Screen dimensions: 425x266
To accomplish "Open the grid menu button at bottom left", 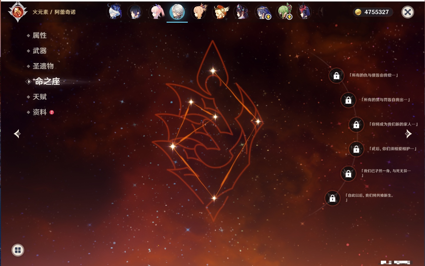I will point(18,250).
